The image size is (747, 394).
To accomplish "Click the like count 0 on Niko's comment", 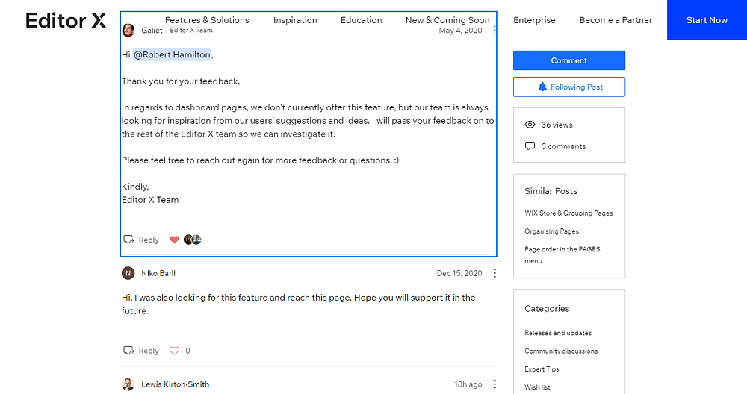I will (187, 351).
